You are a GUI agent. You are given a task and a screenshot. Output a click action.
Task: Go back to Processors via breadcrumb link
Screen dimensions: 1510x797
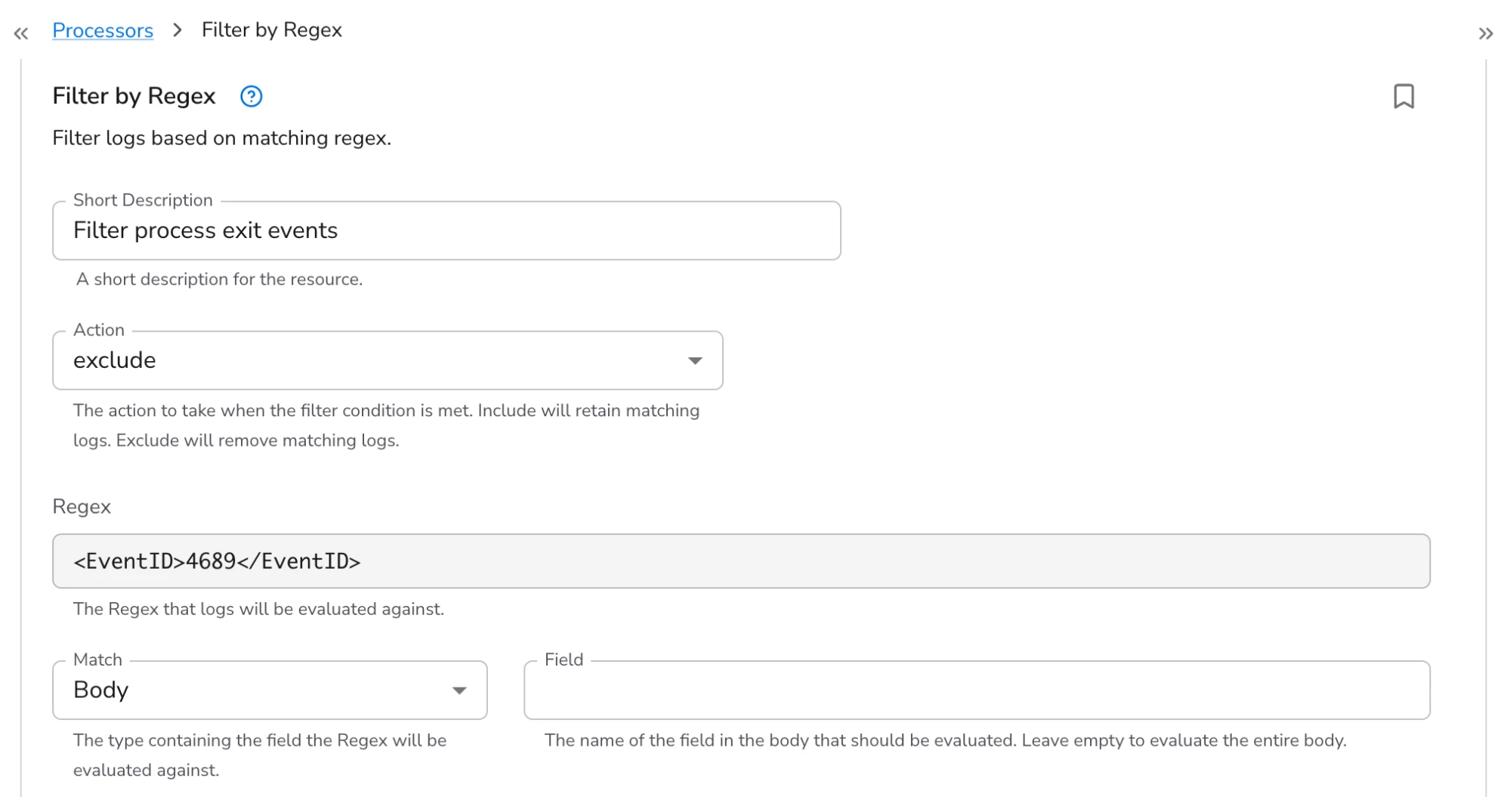click(103, 30)
